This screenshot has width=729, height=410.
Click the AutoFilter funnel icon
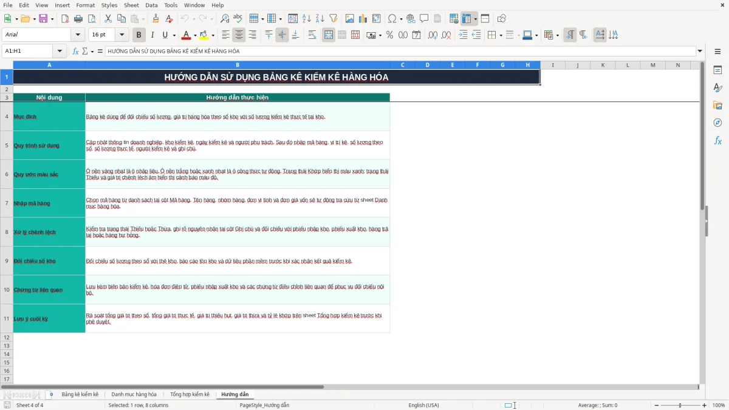tap(333, 19)
